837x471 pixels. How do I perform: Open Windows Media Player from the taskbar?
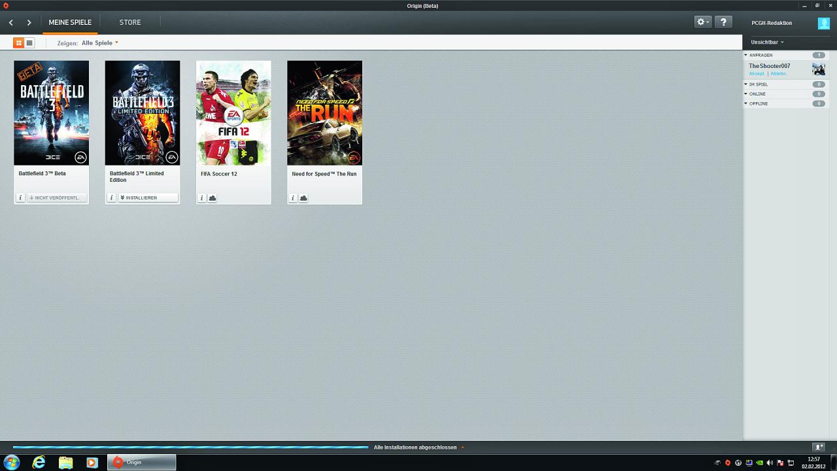(x=92, y=462)
